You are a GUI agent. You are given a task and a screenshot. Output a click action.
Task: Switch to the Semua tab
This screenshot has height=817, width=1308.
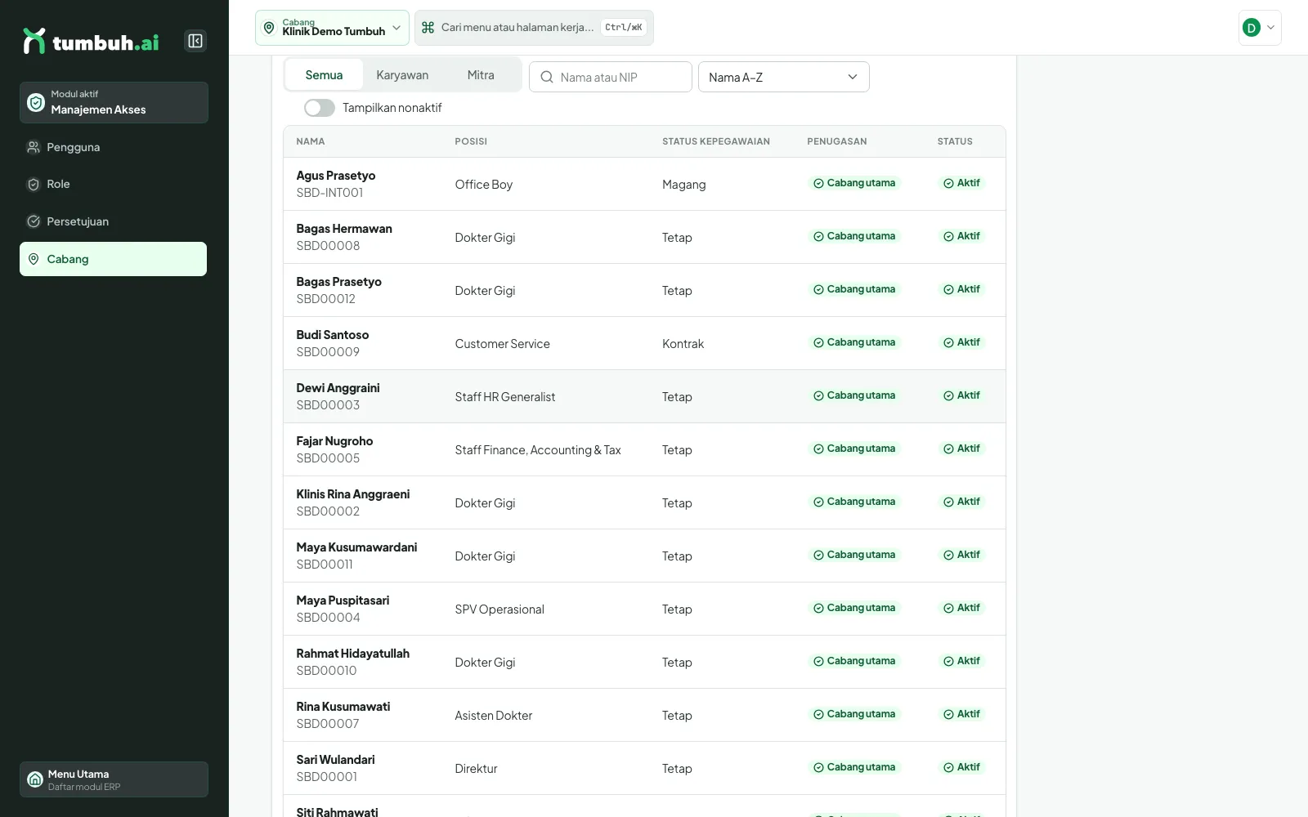click(x=324, y=75)
